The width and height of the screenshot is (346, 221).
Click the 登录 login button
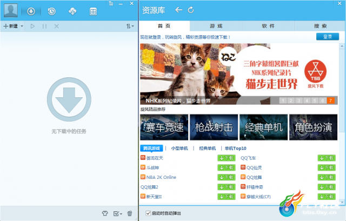coord(328,37)
